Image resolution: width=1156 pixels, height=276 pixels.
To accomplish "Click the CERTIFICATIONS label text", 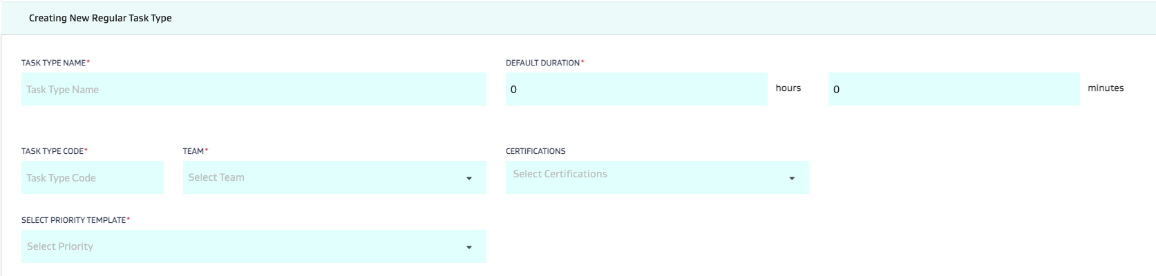I will 536,151.
